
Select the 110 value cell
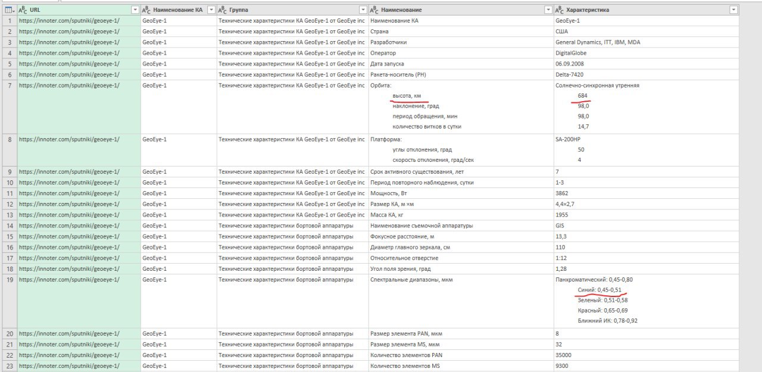point(646,247)
